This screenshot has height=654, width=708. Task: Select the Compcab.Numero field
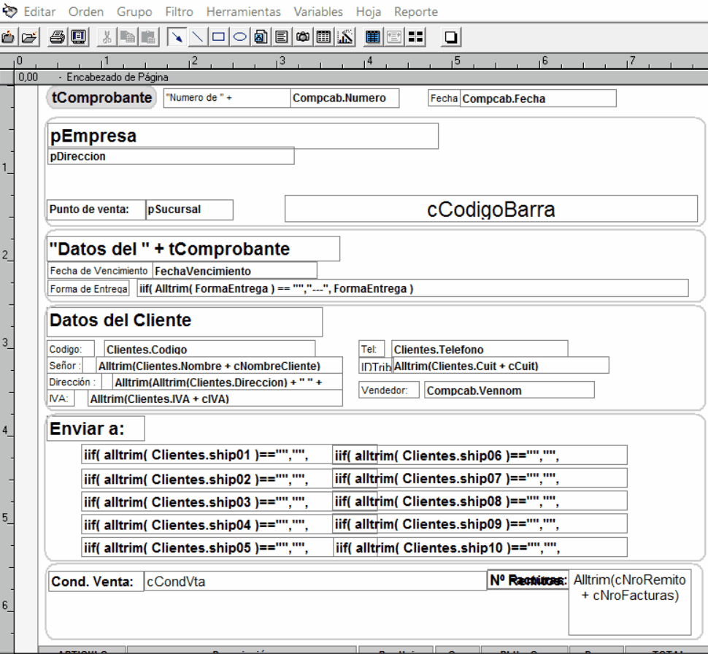click(345, 98)
